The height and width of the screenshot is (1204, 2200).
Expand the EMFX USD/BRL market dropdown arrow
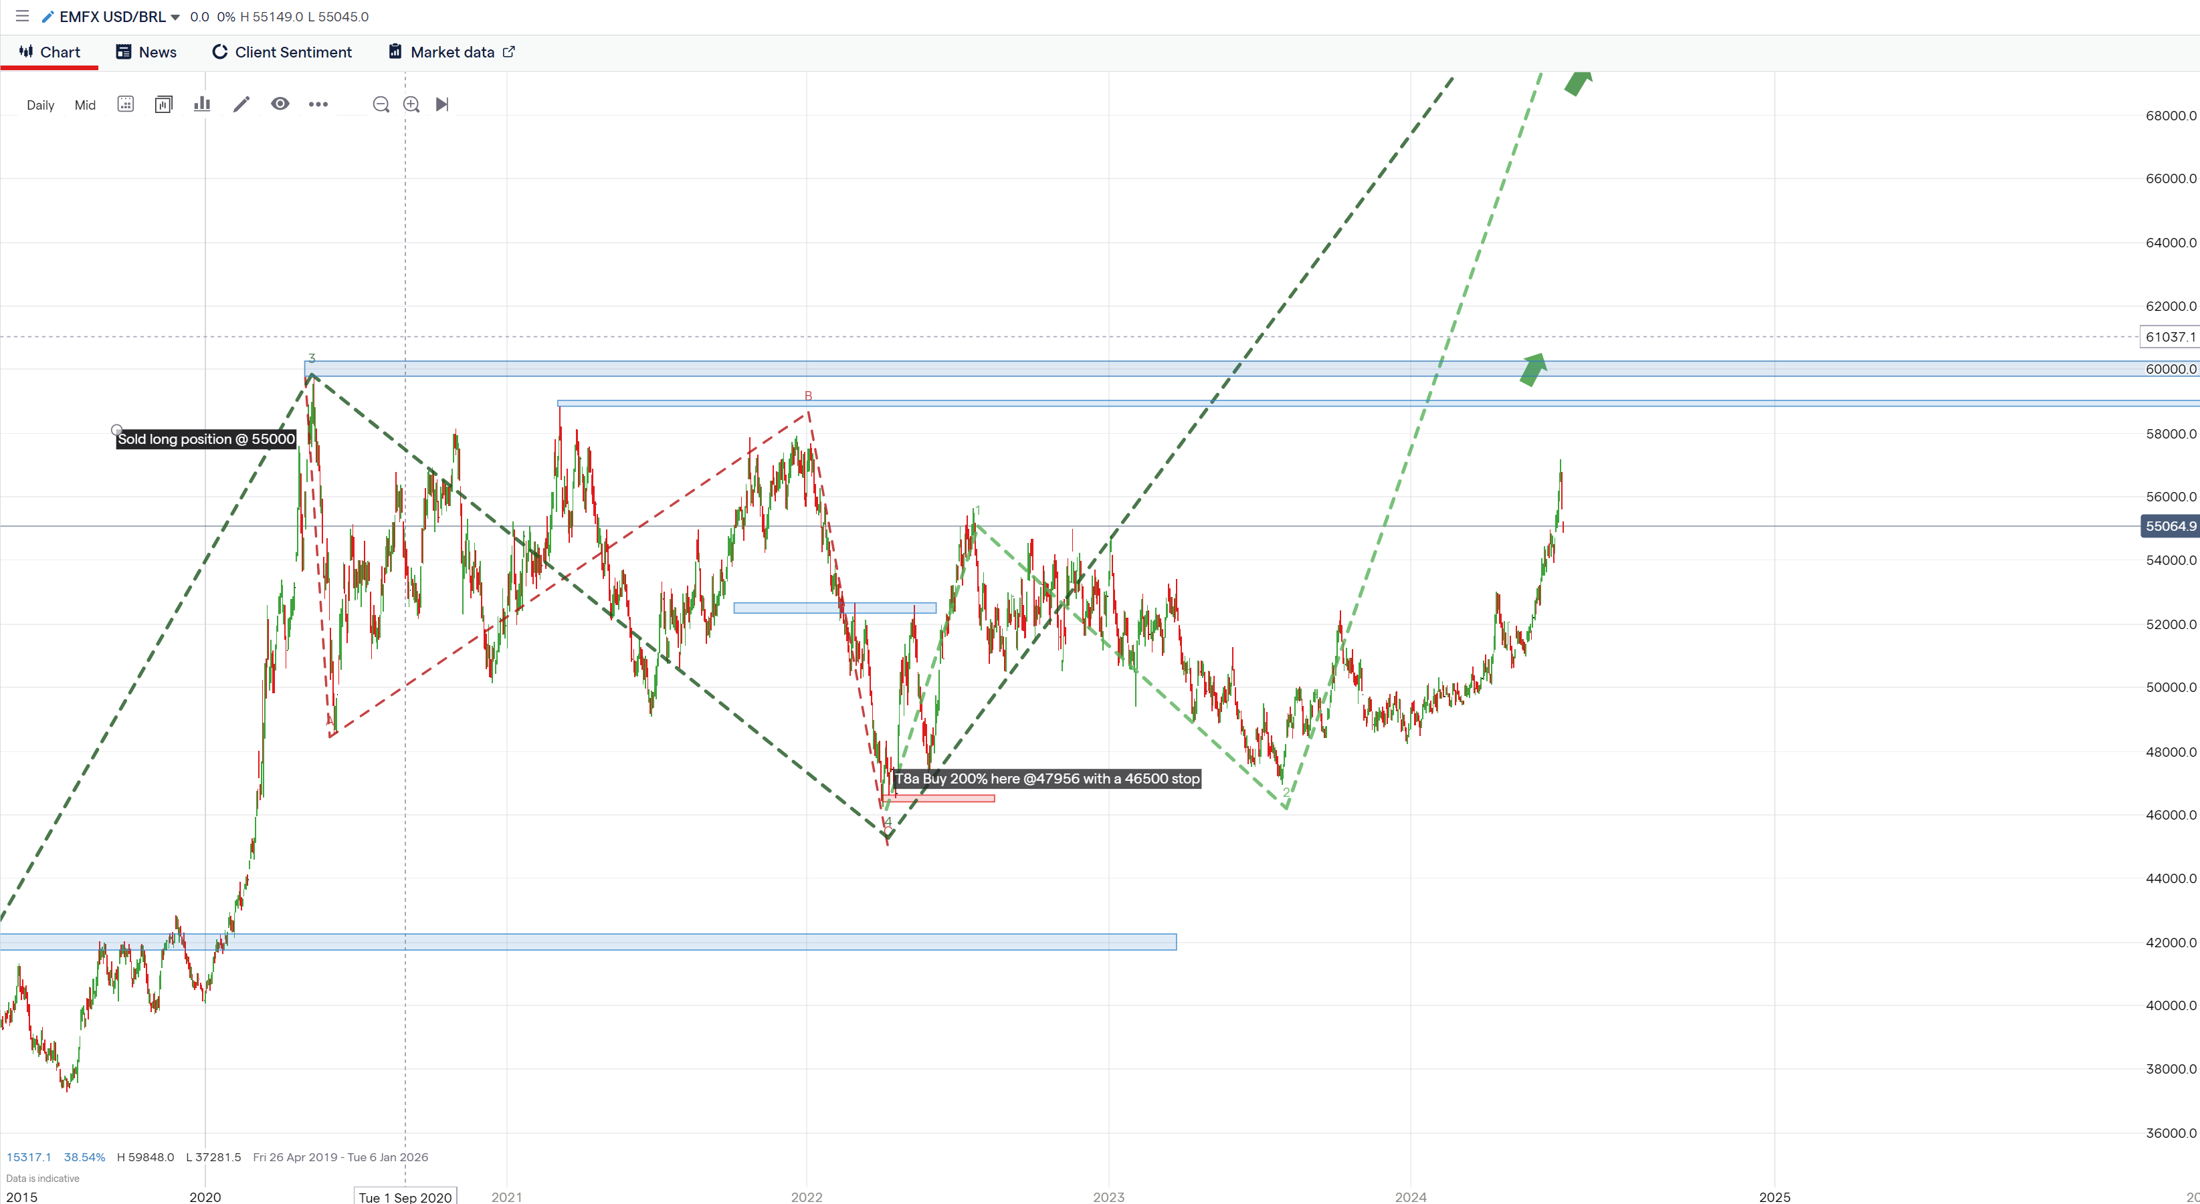[x=175, y=17]
